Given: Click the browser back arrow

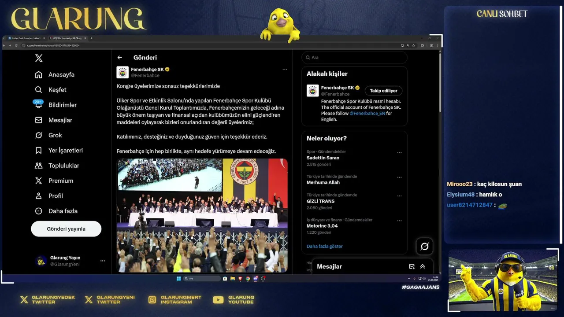Looking at the screenshot, I should (4, 45).
